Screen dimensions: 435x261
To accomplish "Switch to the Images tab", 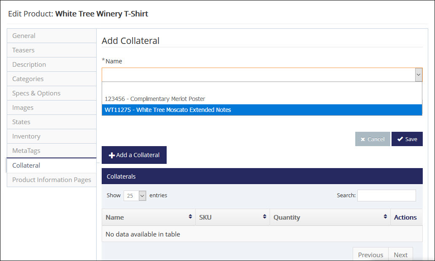I will (23, 107).
